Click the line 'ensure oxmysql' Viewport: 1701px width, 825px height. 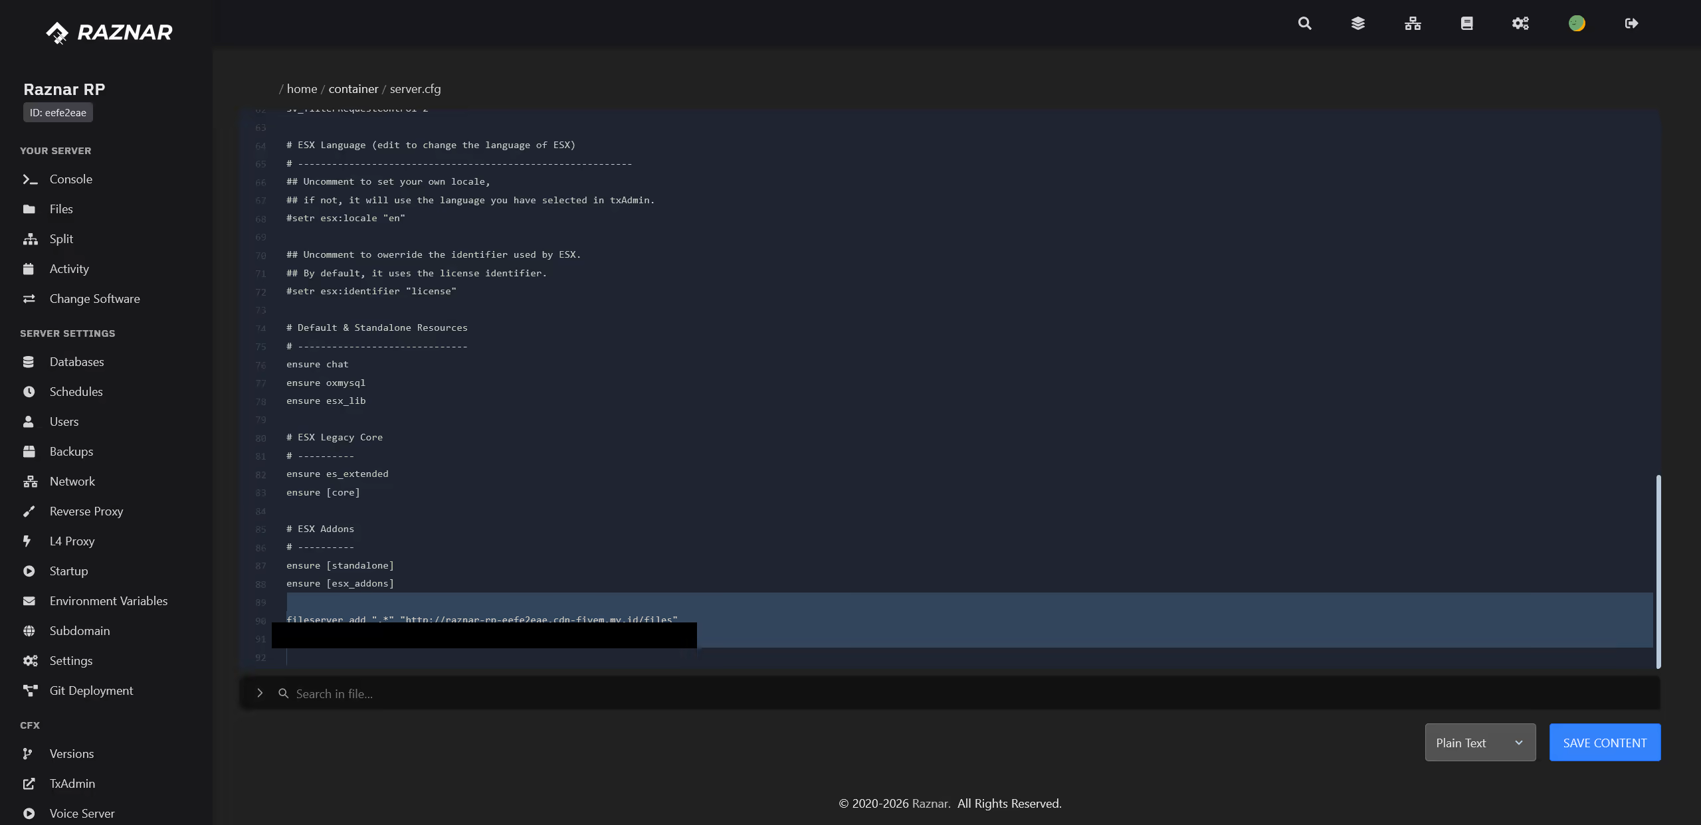coord(326,383)
